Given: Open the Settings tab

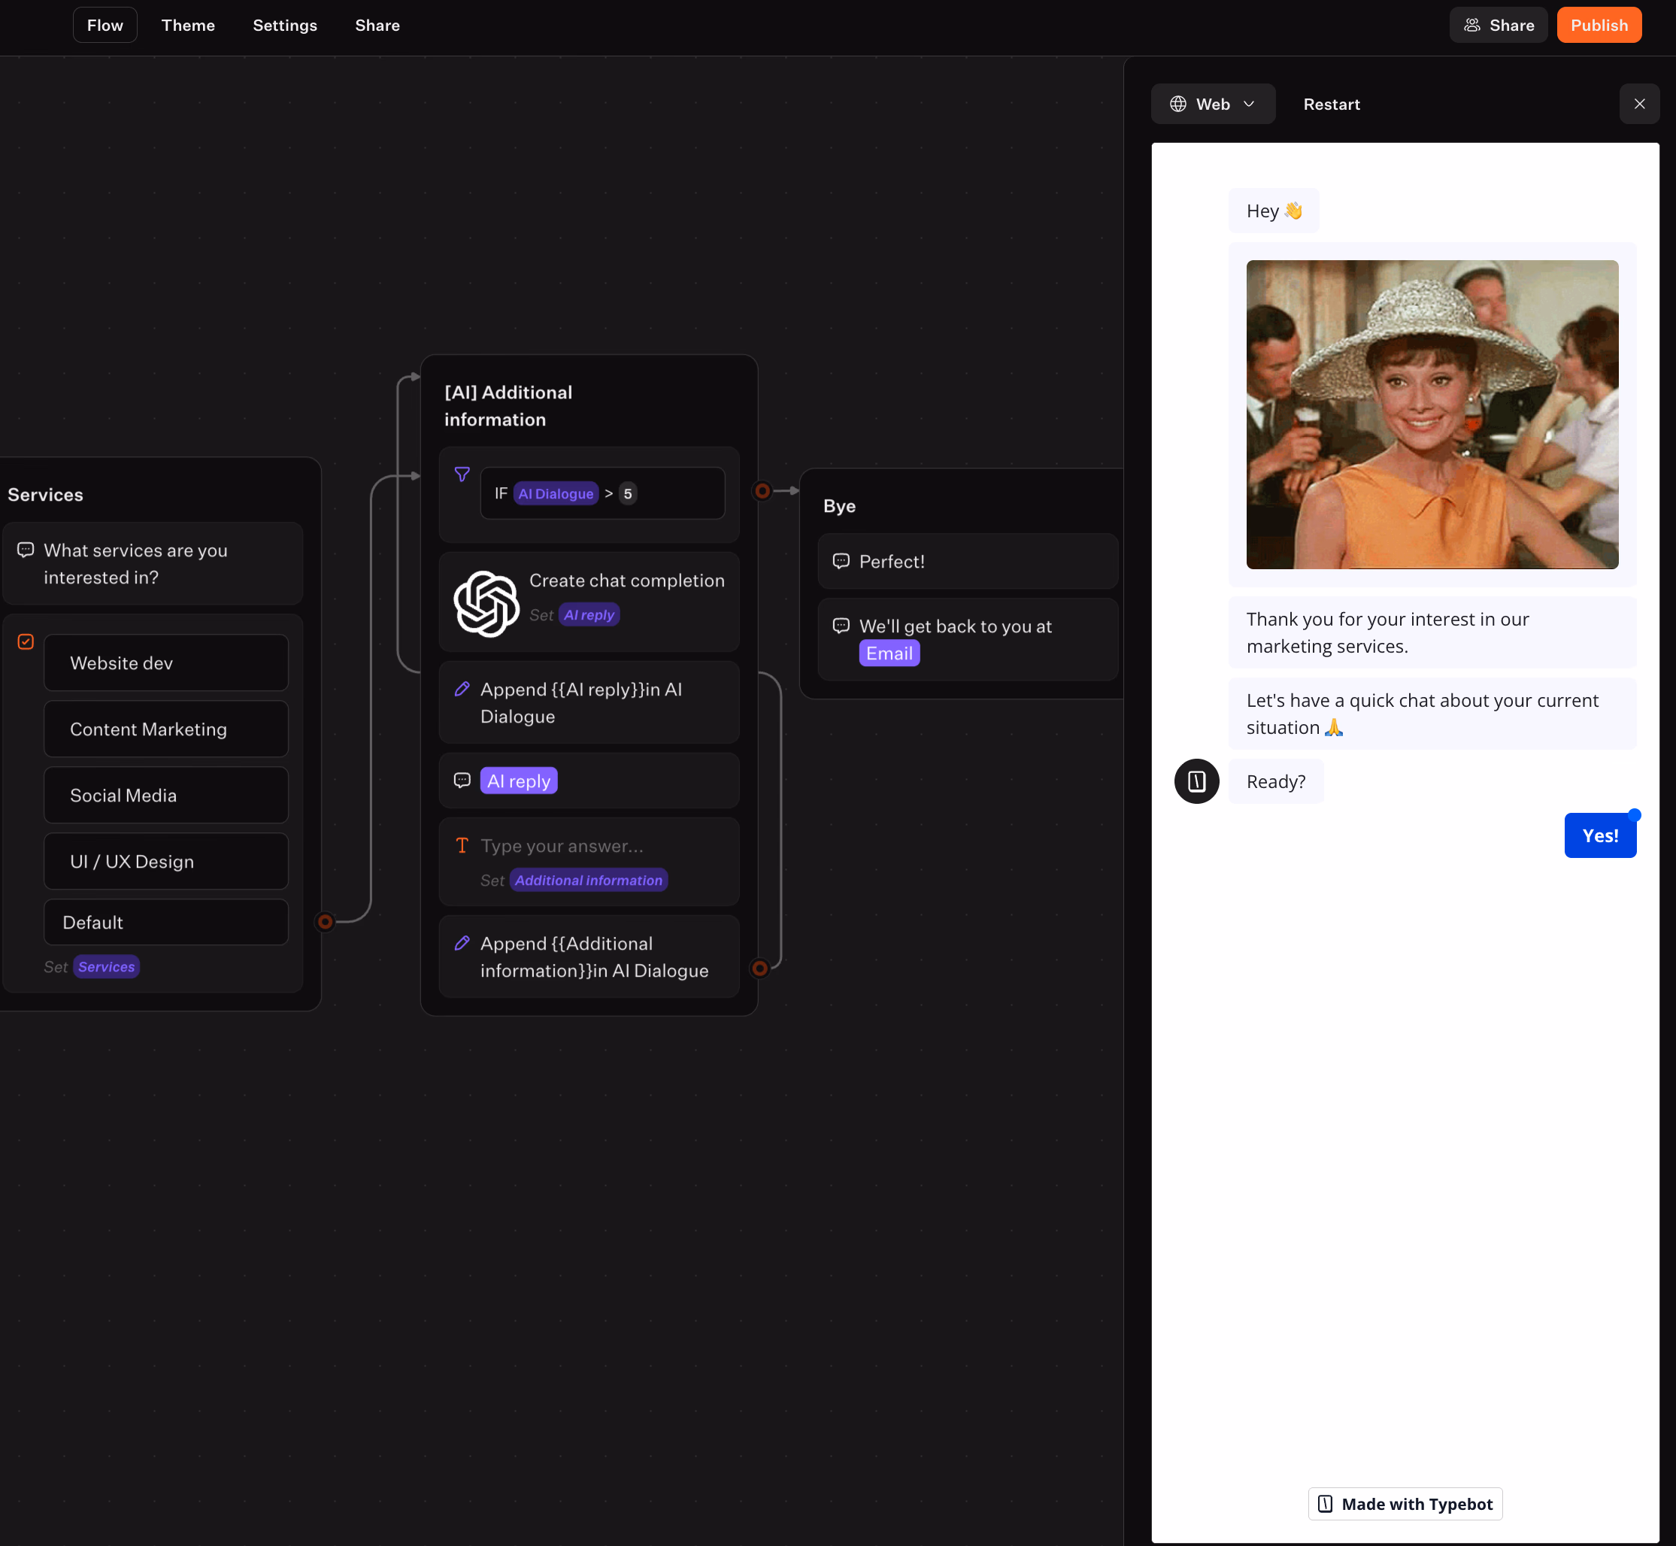Looking at the screenshot, I should [284, 25].
